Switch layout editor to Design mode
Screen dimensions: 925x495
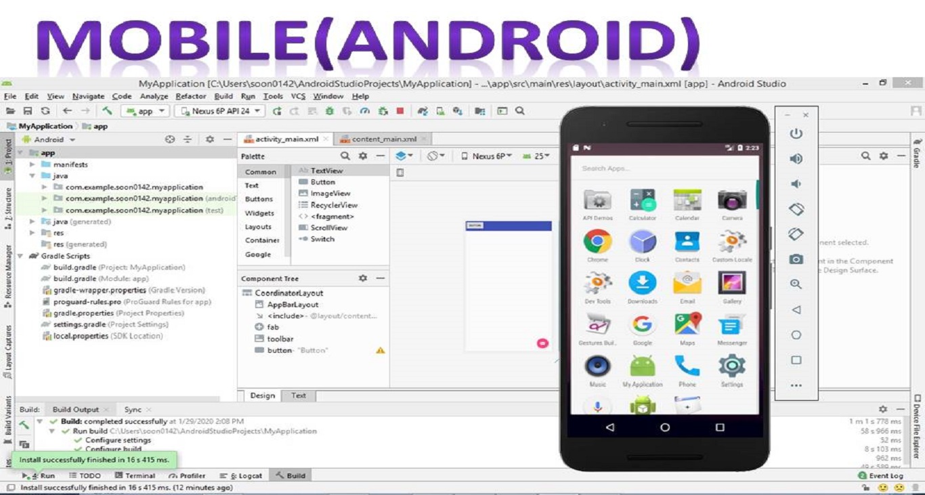point(262,395)
